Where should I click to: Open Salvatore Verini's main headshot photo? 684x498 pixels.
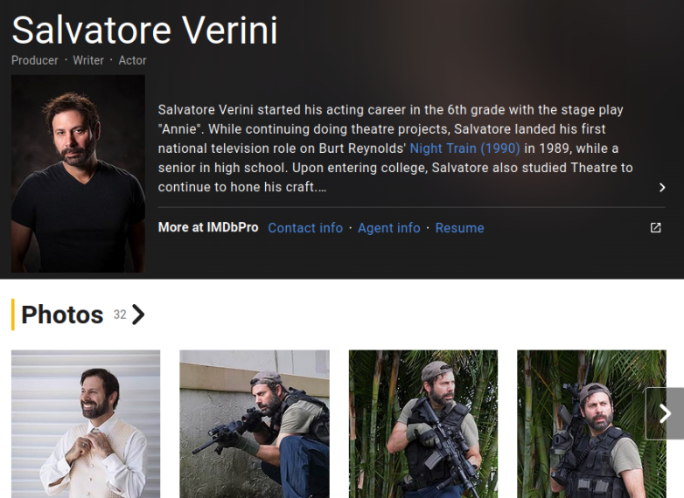pos(78,173)
